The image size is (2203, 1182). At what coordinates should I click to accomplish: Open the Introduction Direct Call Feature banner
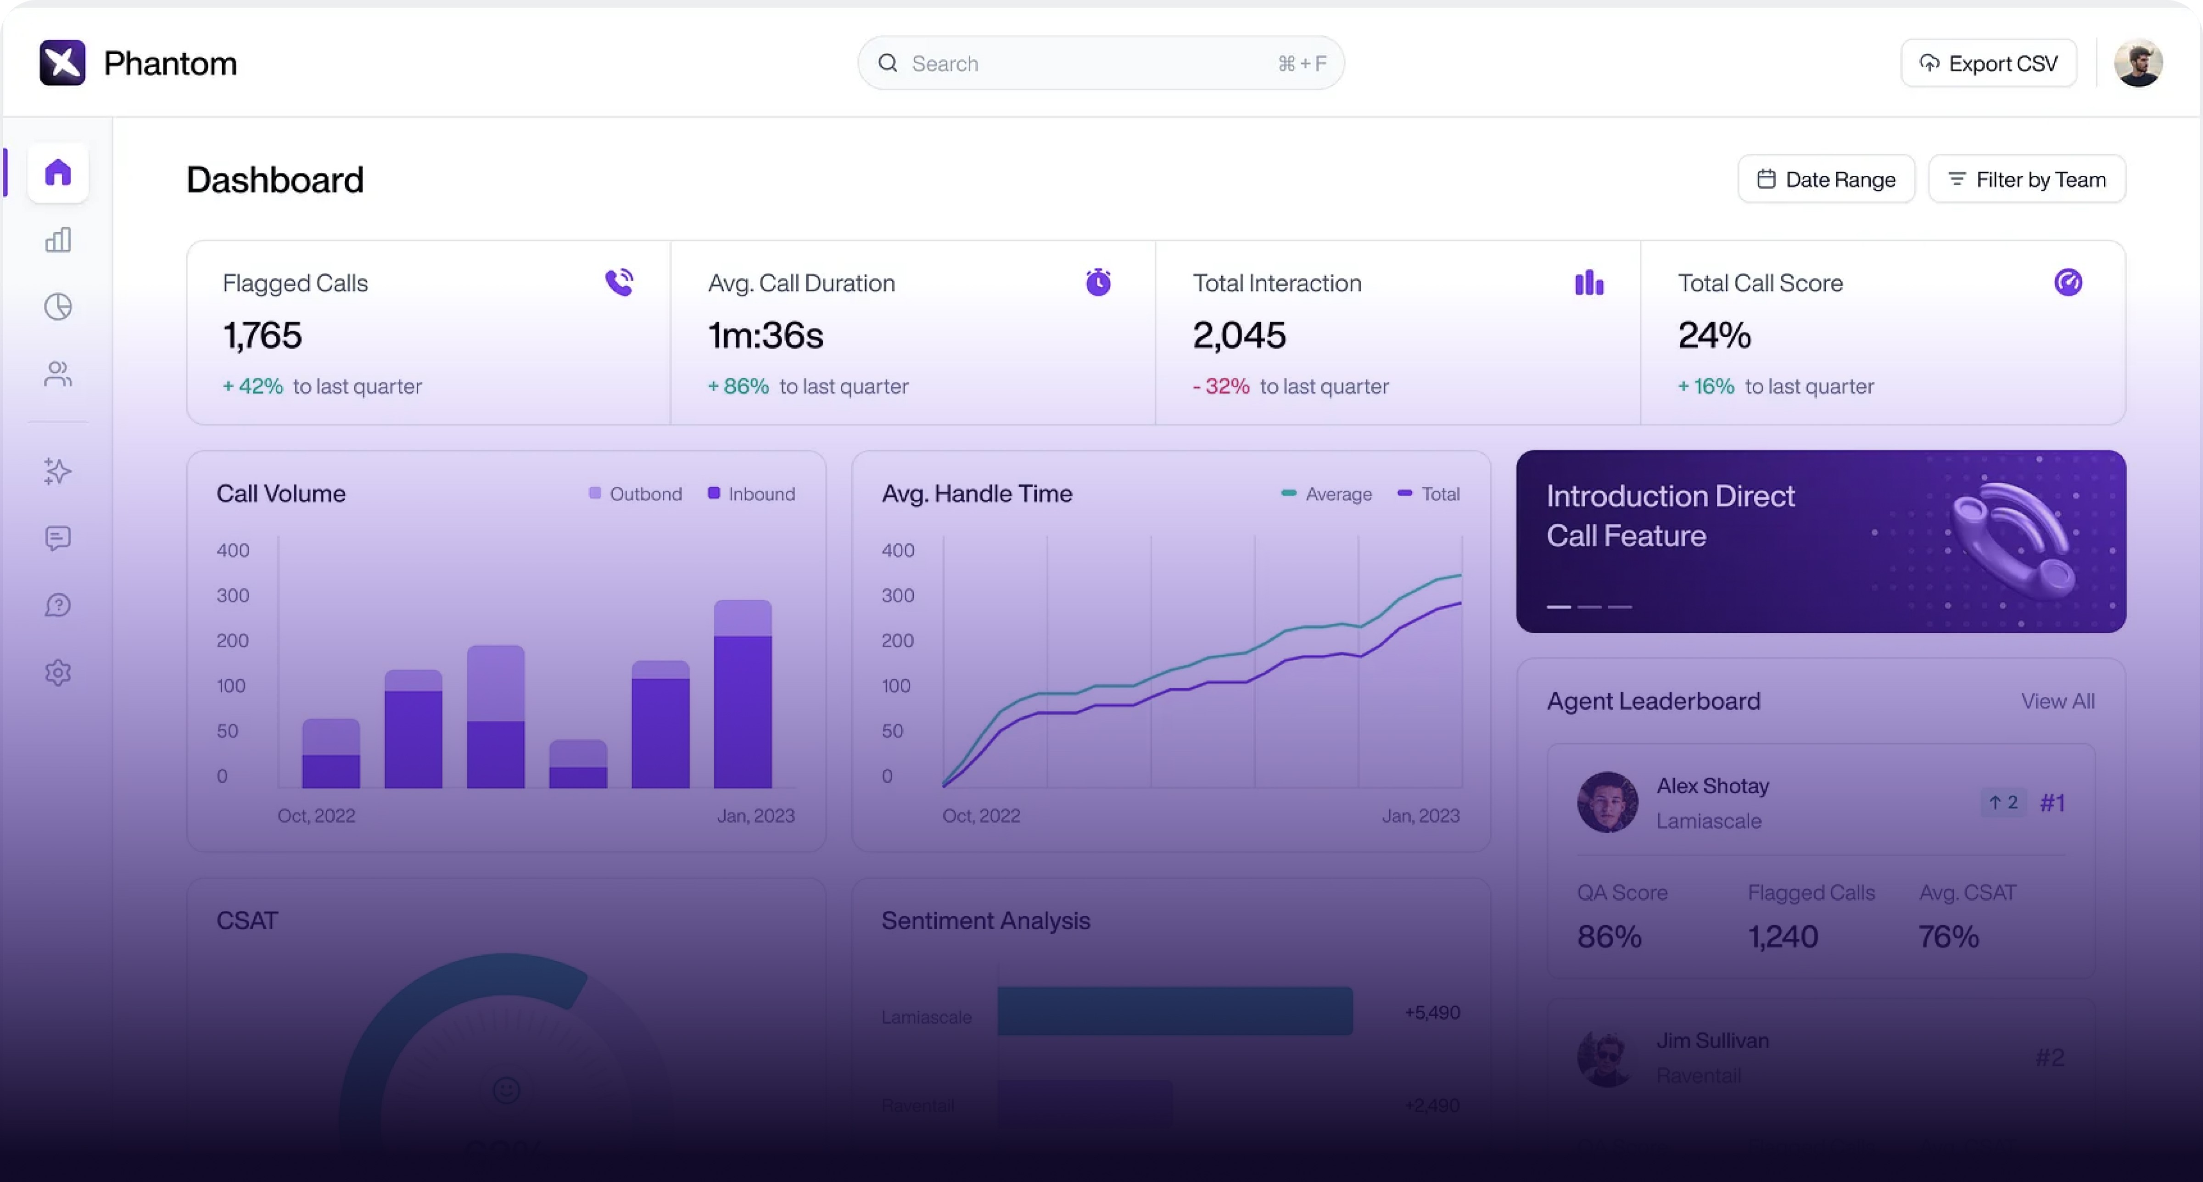1821,541
